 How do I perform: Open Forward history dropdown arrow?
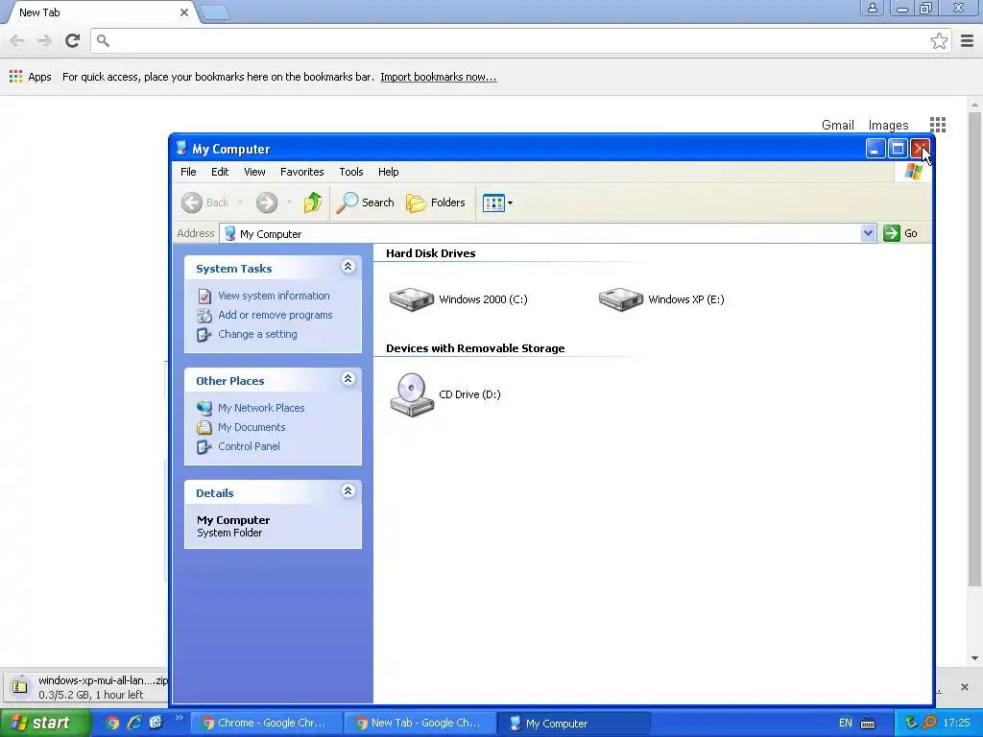[x=289, y=202]
